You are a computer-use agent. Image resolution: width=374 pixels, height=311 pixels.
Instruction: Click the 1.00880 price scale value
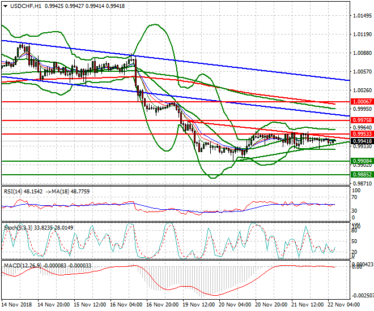[362, 53]
